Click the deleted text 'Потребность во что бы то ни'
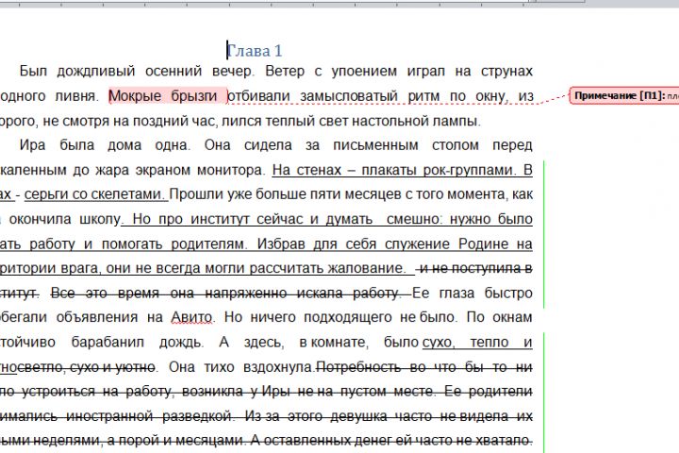The height and width of the screenshot is (453, 679). coord(424,367)
